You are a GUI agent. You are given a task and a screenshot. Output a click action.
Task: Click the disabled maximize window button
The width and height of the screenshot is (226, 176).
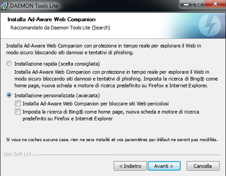198,4
